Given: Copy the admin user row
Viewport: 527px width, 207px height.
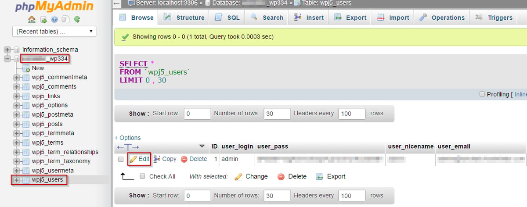Looking at the screenshot, I should tap(165, 159).
